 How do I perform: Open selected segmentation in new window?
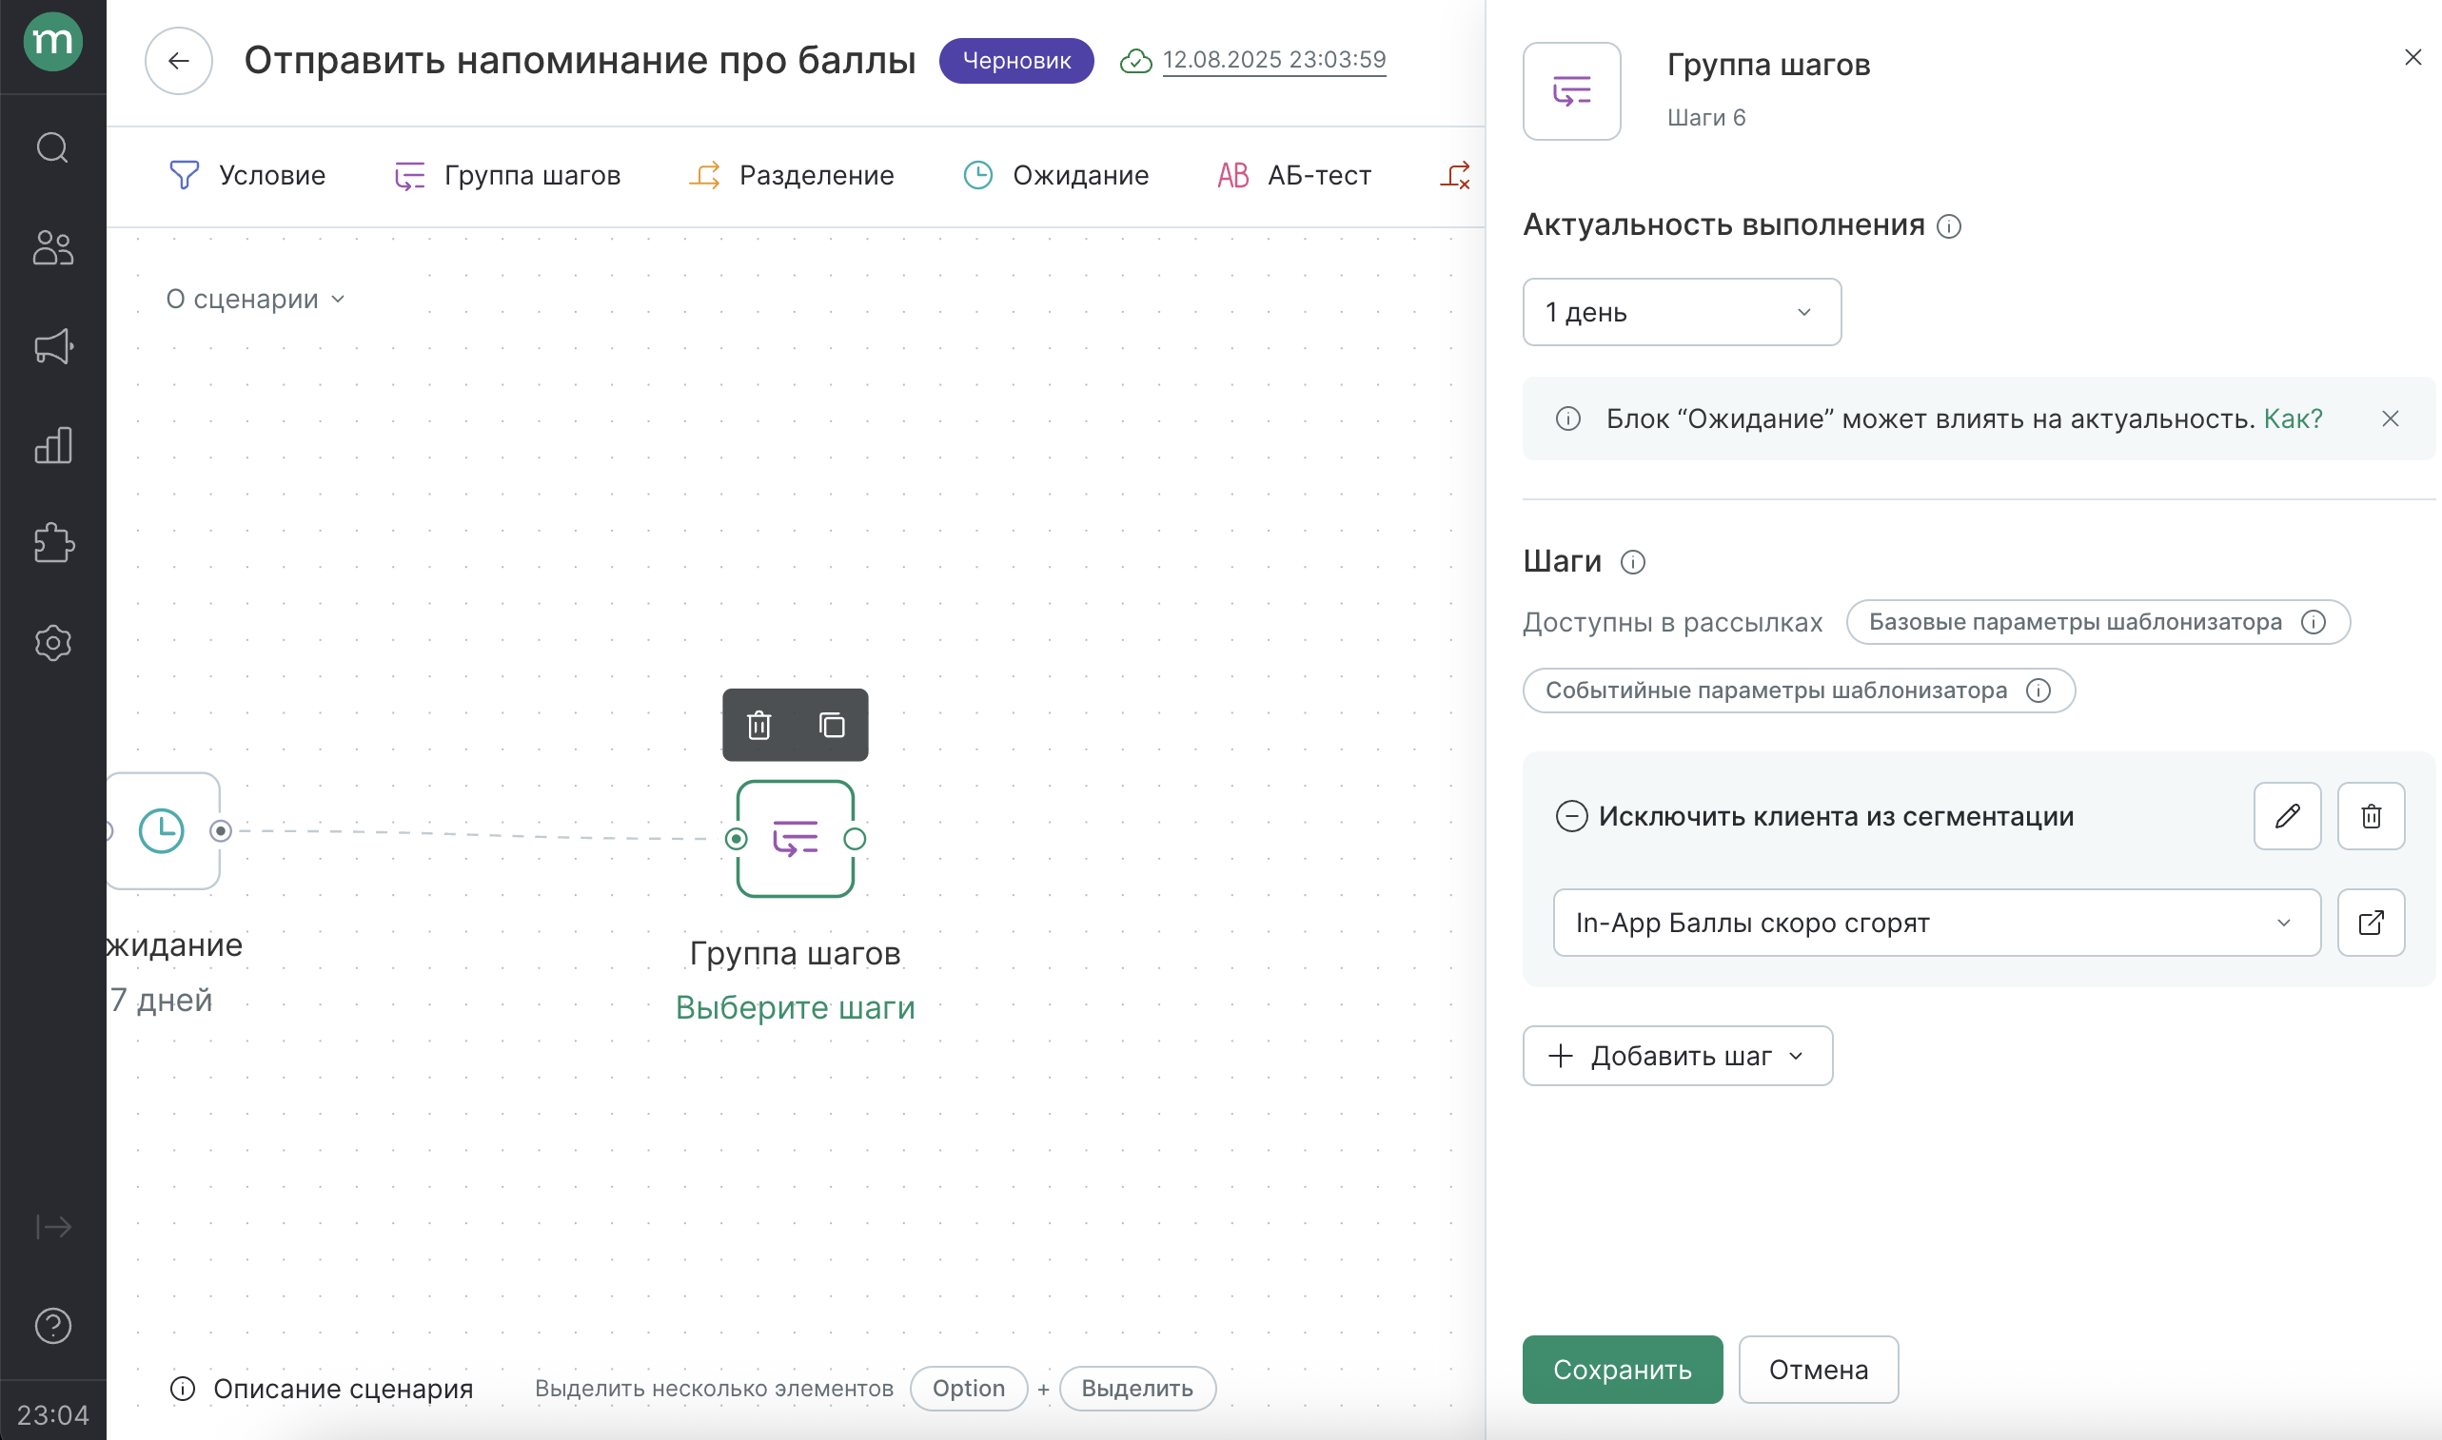click(x=2371, y=923)
